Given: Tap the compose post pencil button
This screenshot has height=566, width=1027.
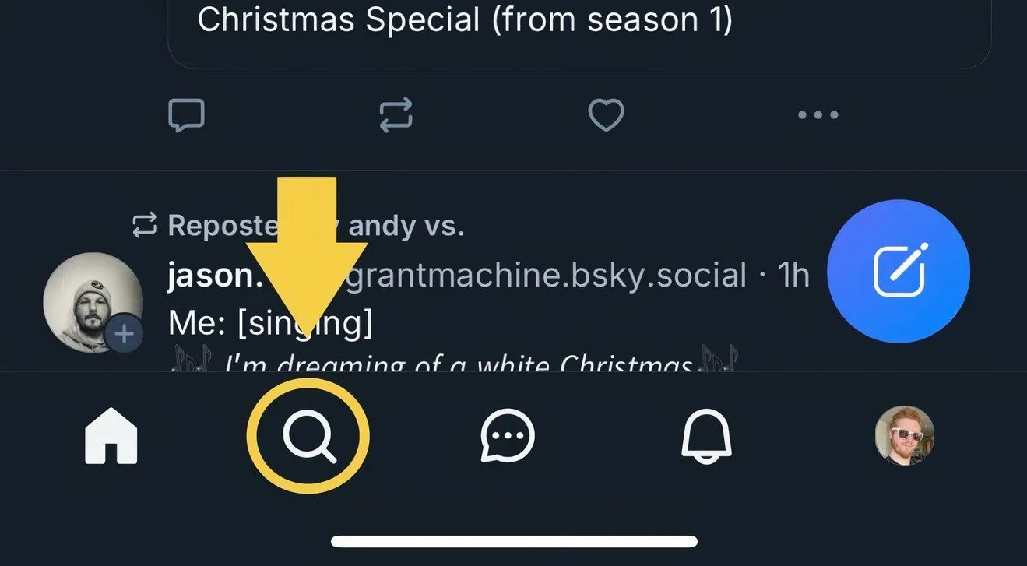Looking at the screenshot, I should pos(899,271).
